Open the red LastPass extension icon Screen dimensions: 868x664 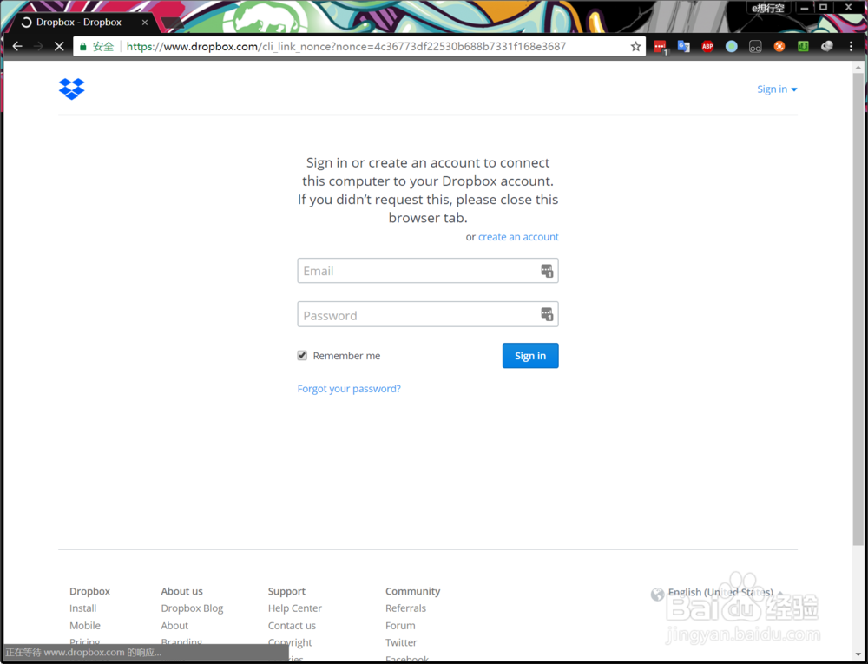click(660, 47)
